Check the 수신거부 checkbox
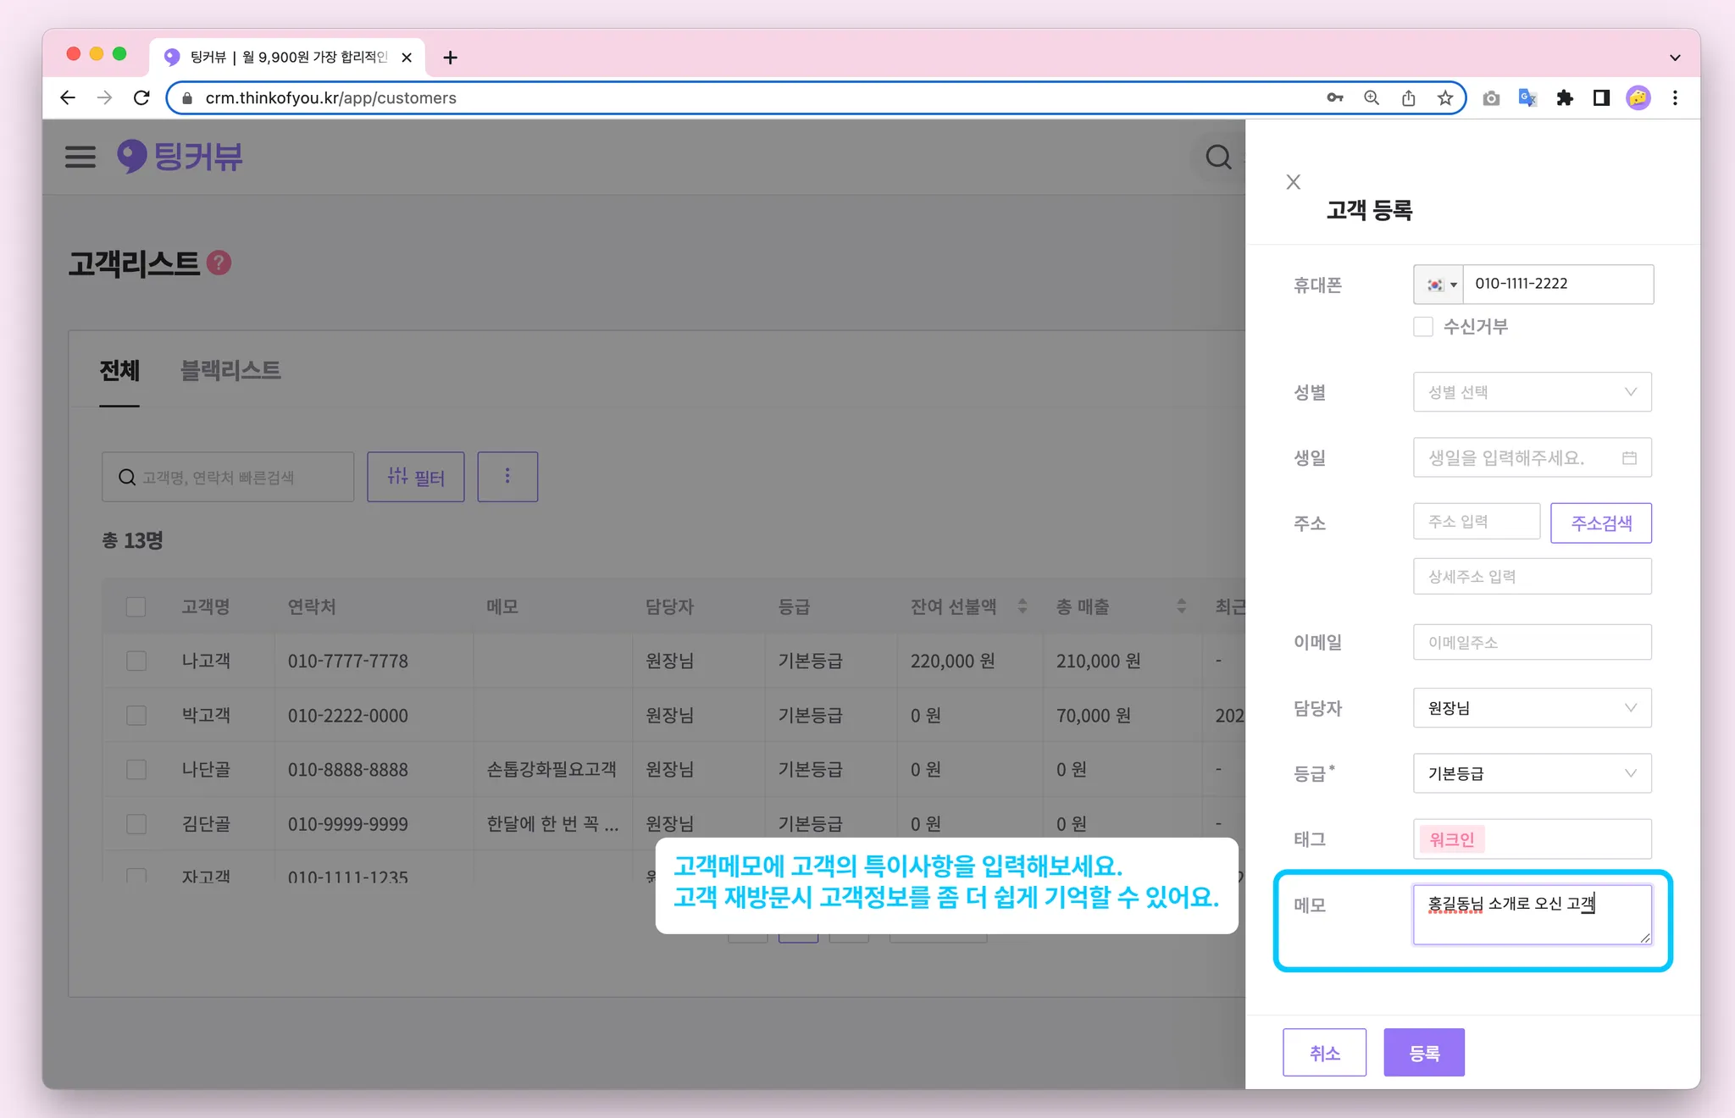The height and width of the screenshot is (1118, 1735). [1423, 327]
